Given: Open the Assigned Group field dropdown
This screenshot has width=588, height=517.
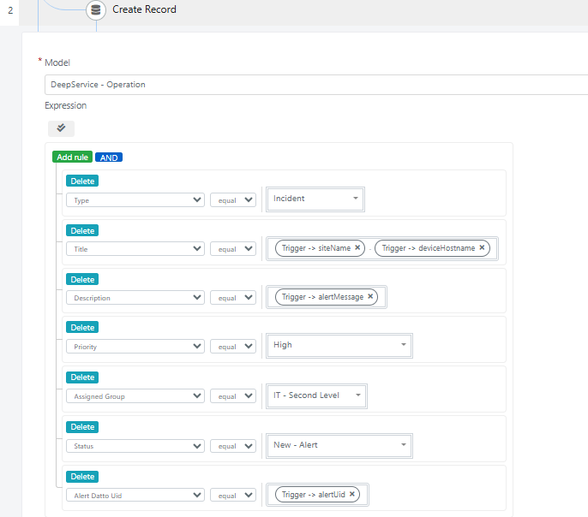Looking at the screenshot, I should pos(135,396).
